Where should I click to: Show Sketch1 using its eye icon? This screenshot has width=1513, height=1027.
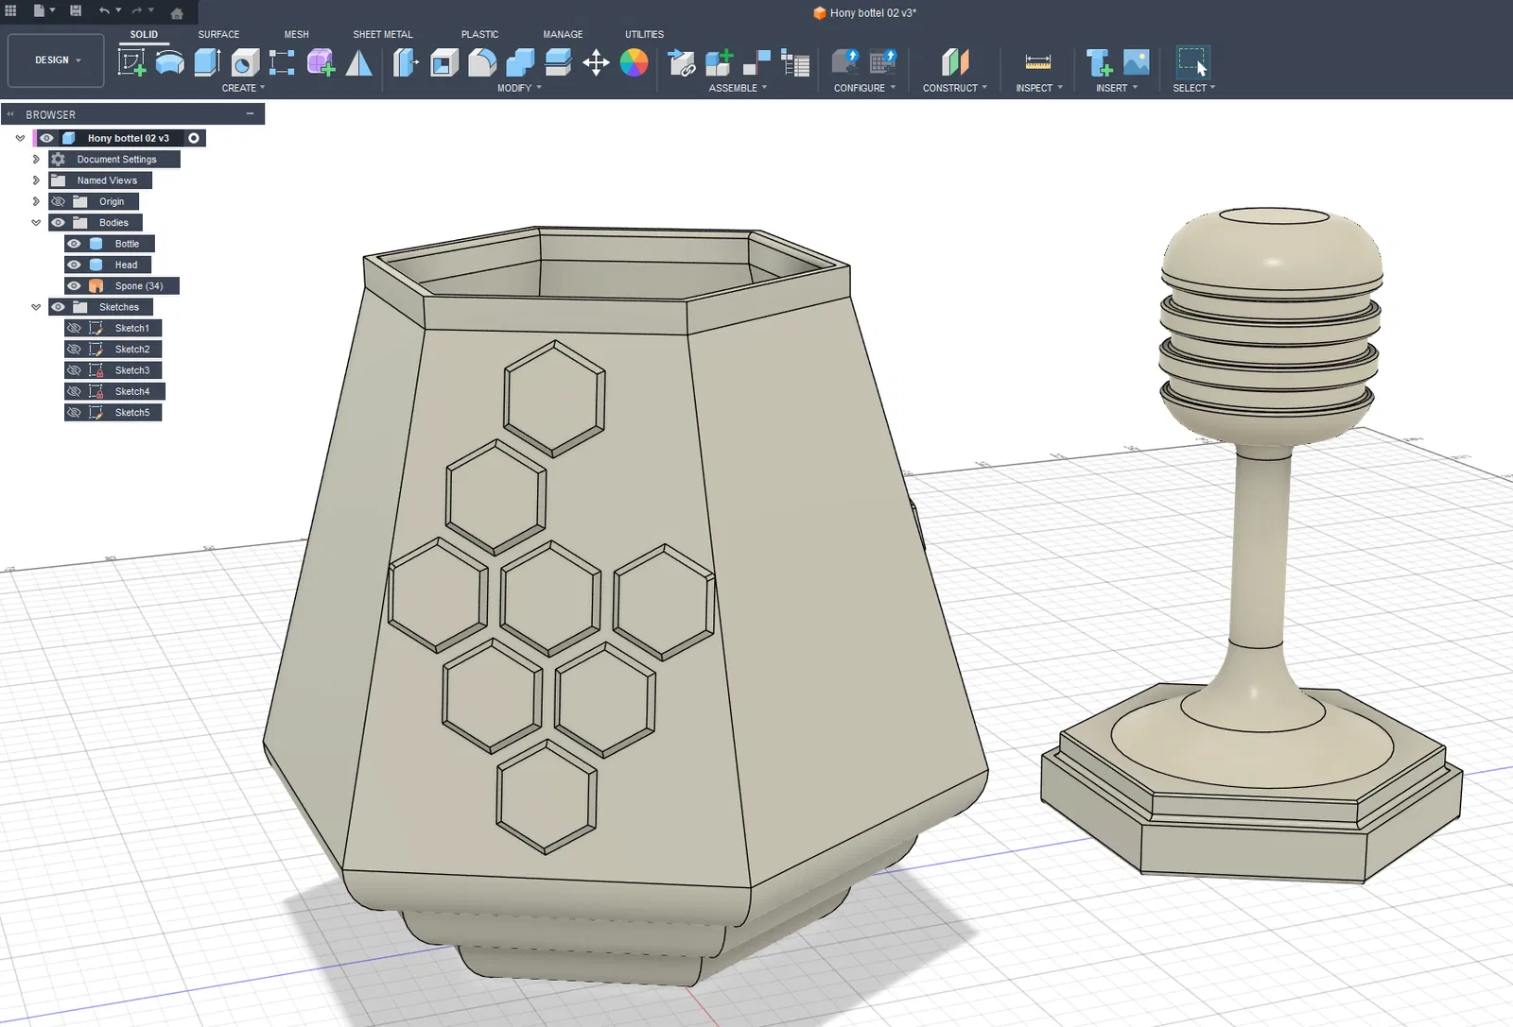74,328
